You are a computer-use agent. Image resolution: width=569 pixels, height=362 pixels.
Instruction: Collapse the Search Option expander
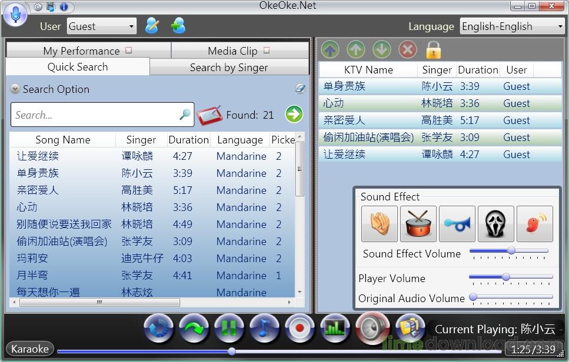[15, 89]
